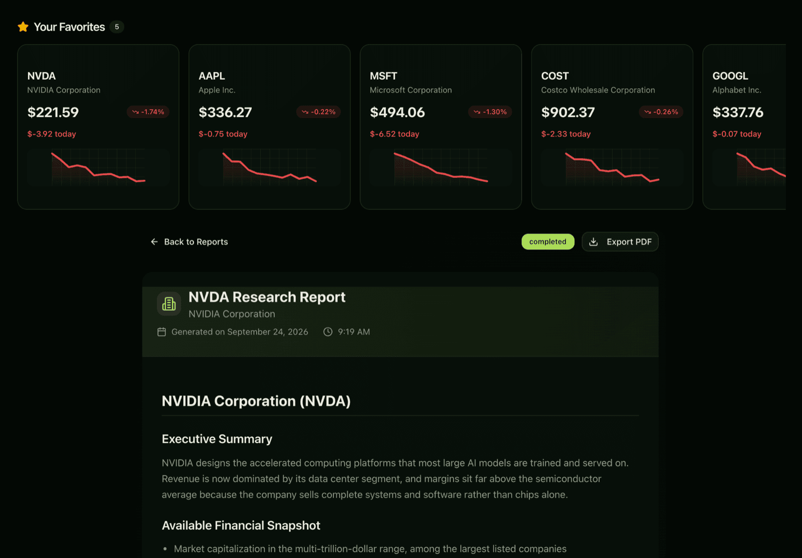Click the NVIDIA Corporation (NVDA) heading
The image size is (802, 558).
coord(256,401)
